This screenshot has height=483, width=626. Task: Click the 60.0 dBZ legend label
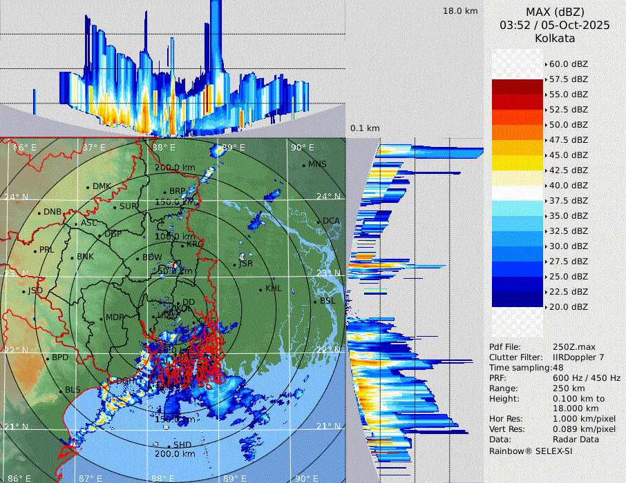(568, 63)
